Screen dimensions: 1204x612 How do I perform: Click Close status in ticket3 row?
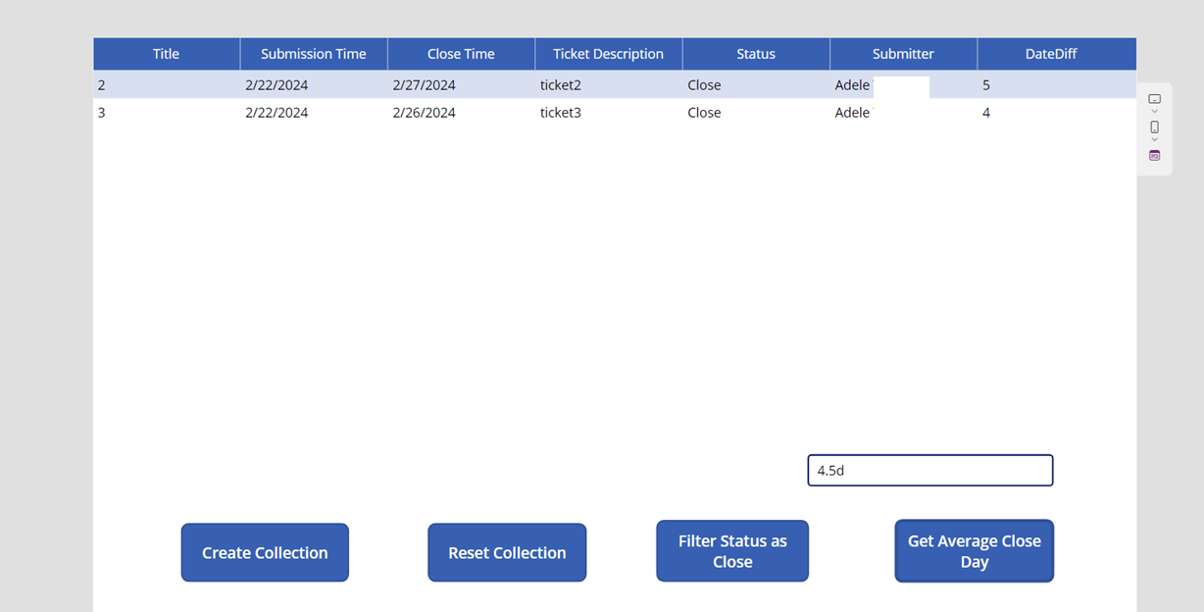[x=704, y=113]
